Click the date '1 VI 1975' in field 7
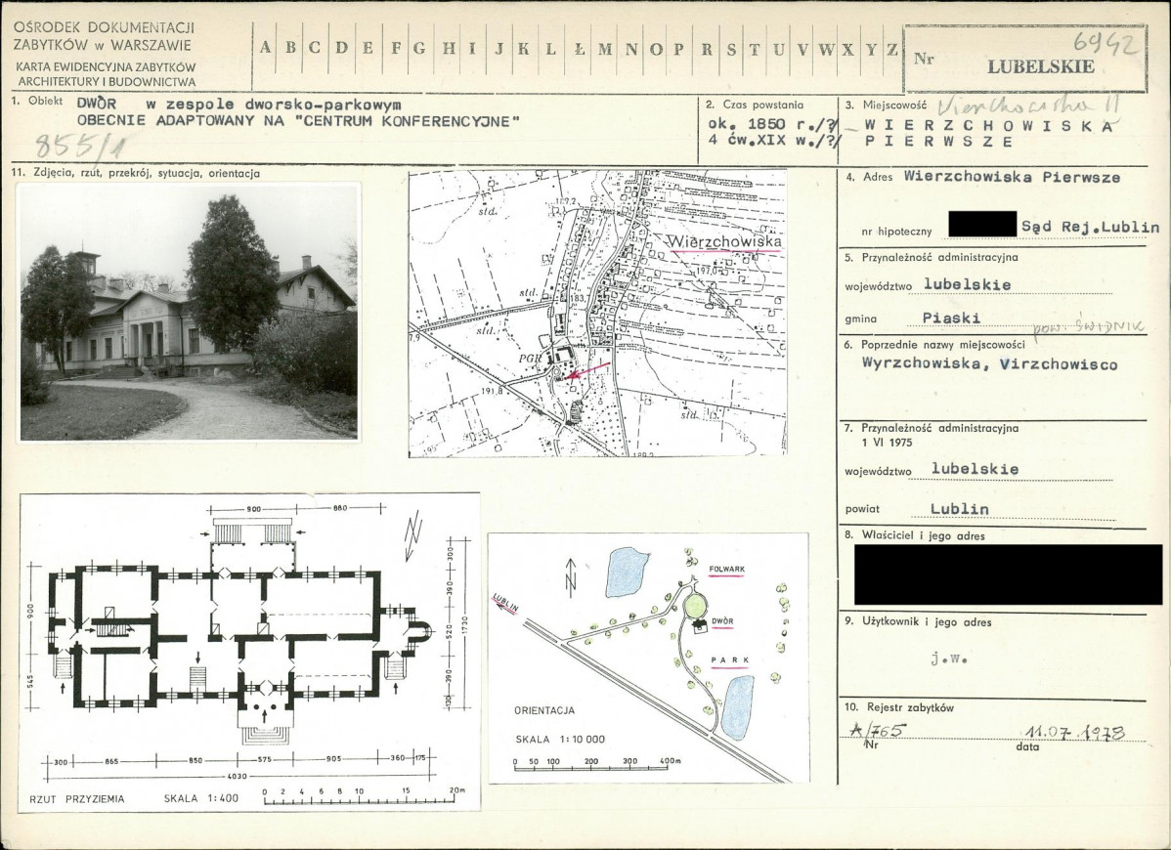 (x=887, y=443)
